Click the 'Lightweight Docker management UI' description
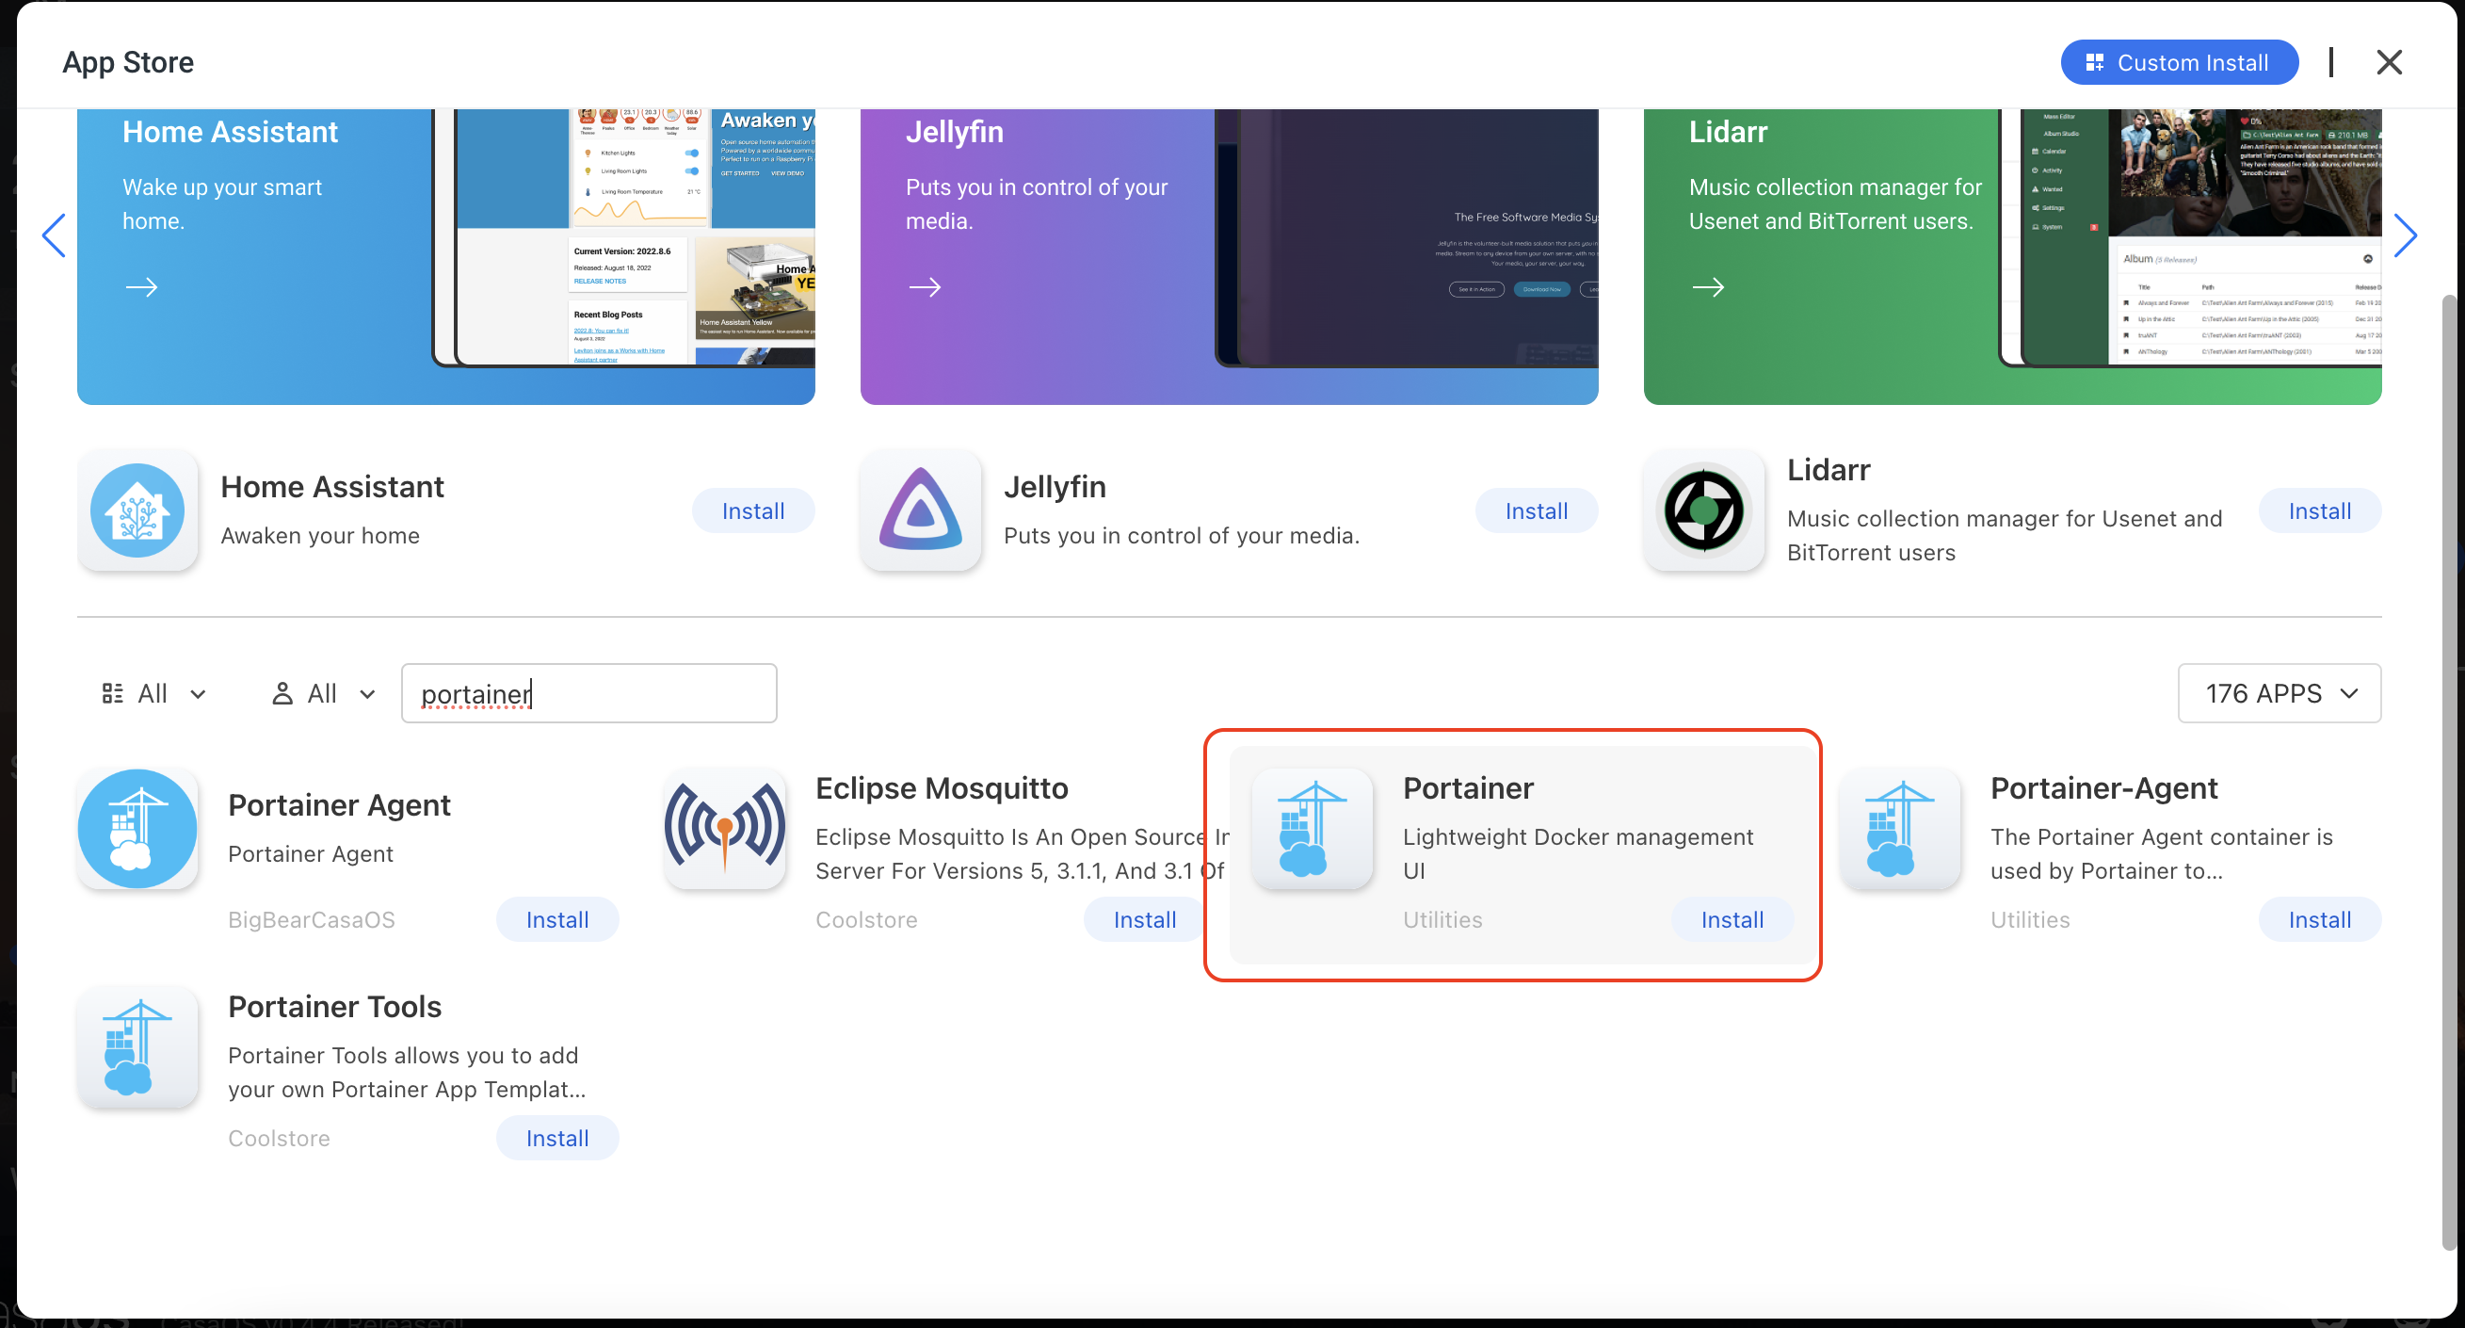 1578,854
